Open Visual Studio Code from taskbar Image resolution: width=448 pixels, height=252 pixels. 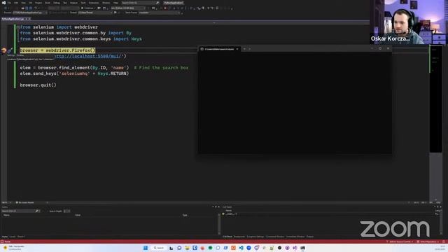[x=241, y=248]
